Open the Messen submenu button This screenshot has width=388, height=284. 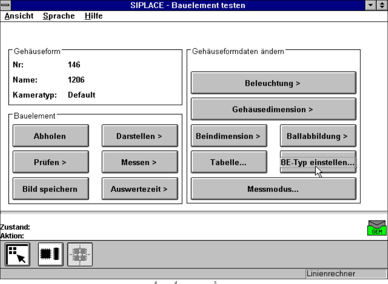pyautogui.click(x=140, y=162)
